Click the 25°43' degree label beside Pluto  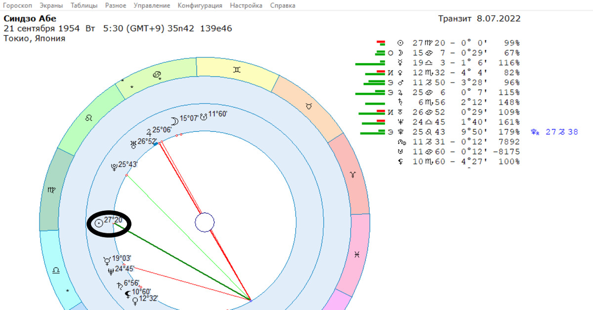128,164
